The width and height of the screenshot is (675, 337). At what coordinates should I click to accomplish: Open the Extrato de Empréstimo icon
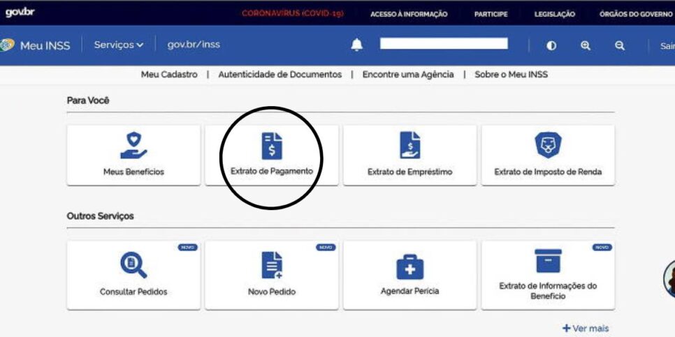(409, 145)
